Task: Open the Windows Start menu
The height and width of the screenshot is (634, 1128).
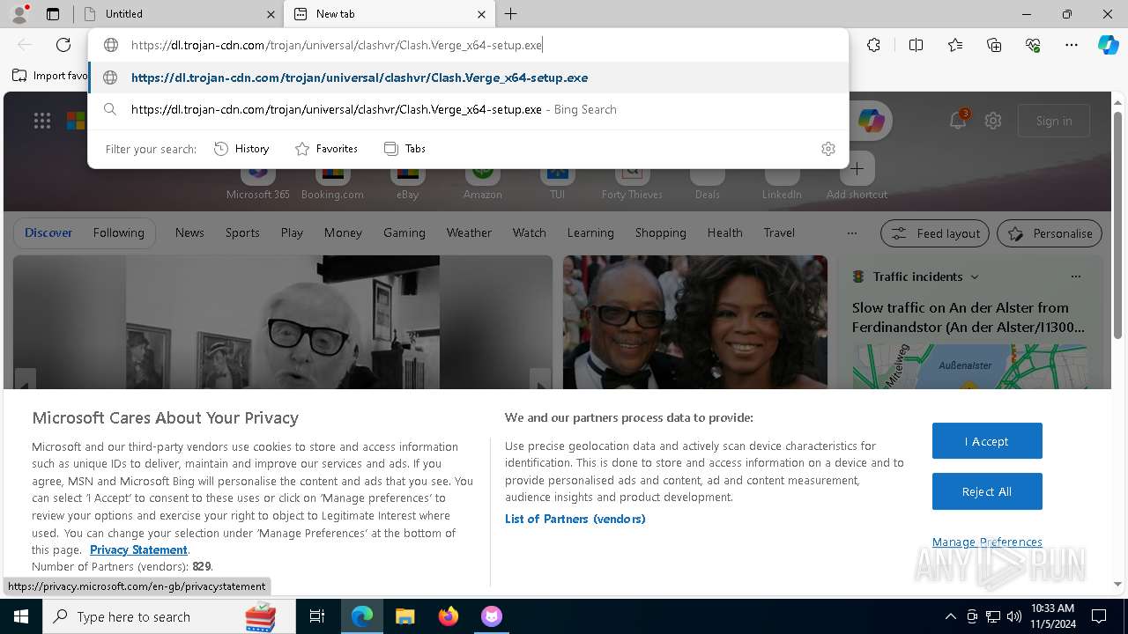Action: coord(21,616)
